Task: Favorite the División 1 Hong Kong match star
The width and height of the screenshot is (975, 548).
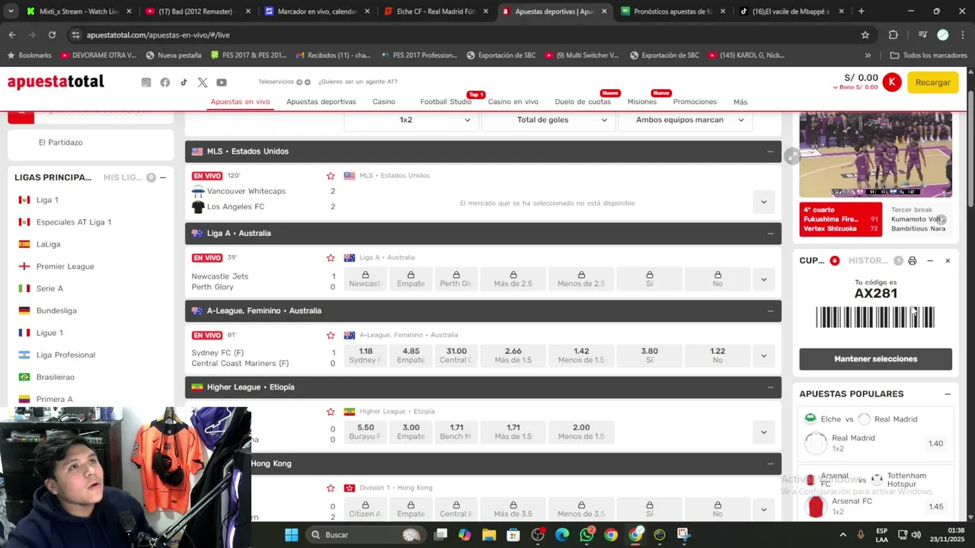Action: coord(331,488)
